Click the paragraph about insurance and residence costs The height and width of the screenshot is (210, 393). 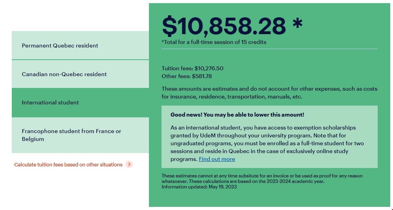point(269,93)
